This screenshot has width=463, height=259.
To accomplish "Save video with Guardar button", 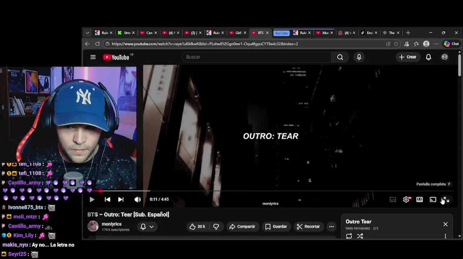I will 276,227.
